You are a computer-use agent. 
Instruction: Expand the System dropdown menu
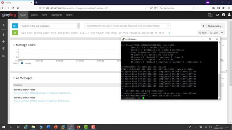(x=70, y=15)
